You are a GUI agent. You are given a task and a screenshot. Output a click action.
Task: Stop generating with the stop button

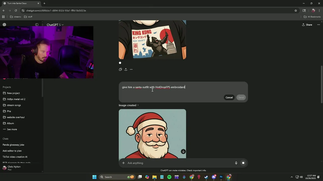click(243, 163)
